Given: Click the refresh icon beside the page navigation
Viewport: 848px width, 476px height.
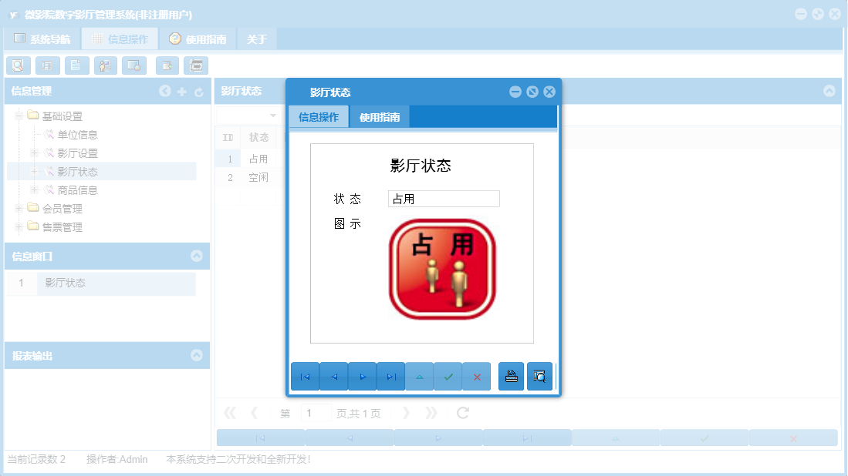Looking at the screenshot, I should tap(461, 412).
